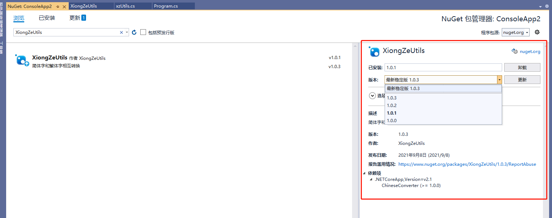Activate the NuGet: ConsoleApp2 tab

tap(30, 6)
